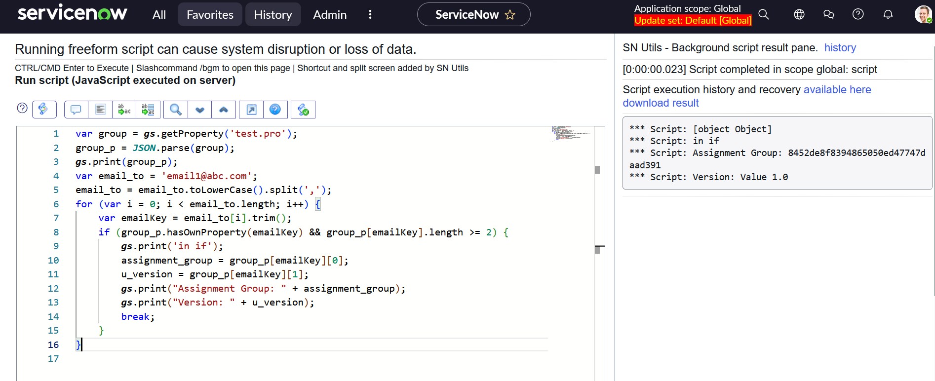This screenshot has width=935, height=381.
Task: Jump to previous match with up chevron
Action: point(224,110)
